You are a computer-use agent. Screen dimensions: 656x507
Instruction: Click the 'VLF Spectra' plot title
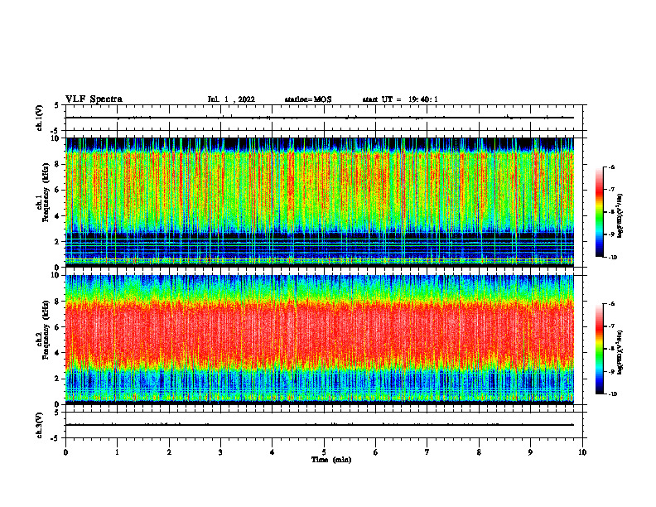[94, 99]
